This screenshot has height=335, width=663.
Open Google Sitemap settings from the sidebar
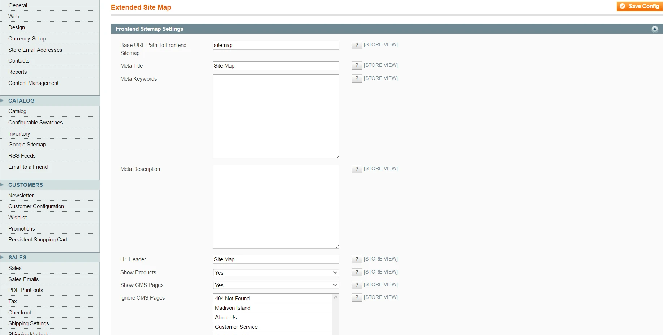coord(27,144)
